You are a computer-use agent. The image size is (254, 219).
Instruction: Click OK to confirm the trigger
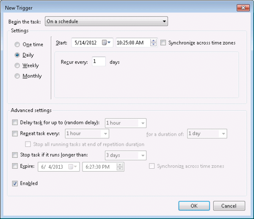pyautogui.click(x=194, y=206)
